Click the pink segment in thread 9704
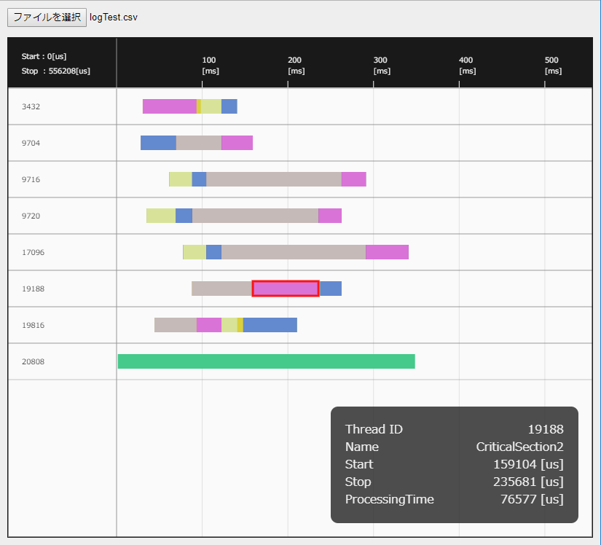The width and height of the screenshot is (601, 545). pos(237,143)
